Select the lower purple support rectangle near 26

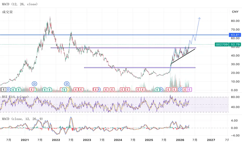140,68
